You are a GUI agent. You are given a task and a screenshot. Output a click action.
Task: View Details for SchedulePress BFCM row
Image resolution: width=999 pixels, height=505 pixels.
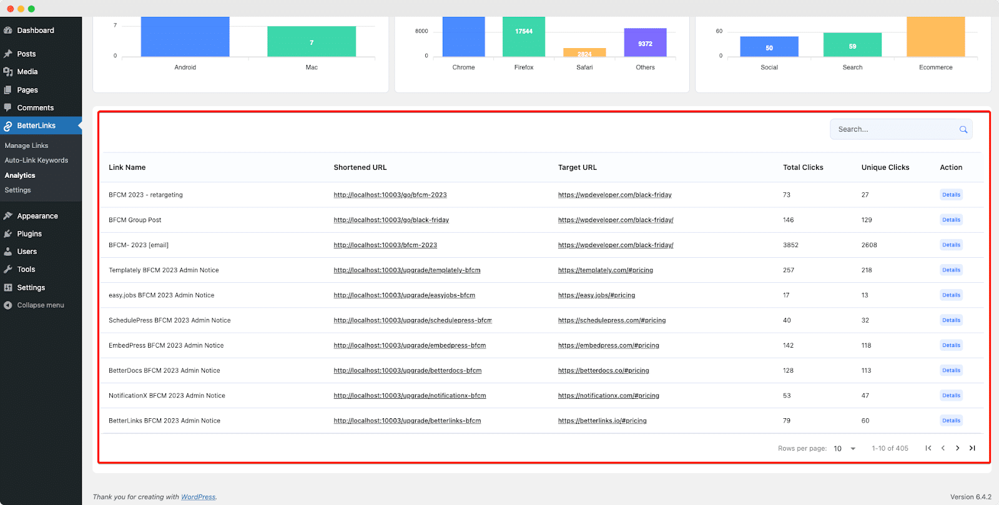pyautogui.click(x=951, y=320)
